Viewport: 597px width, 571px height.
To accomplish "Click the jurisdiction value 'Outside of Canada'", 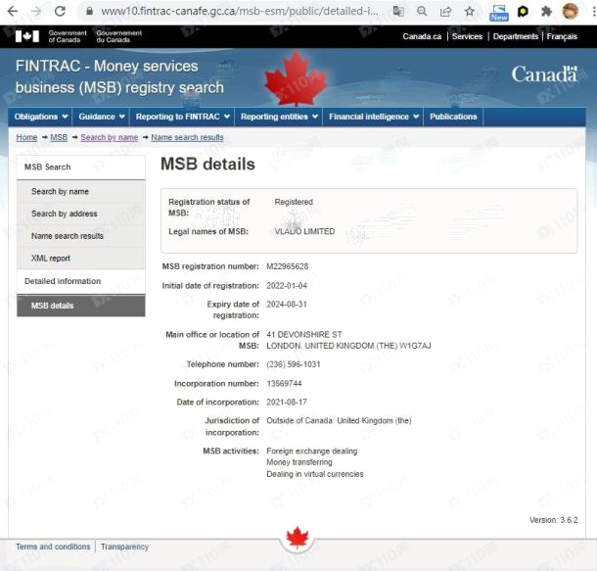I will (x=339, y=420).
